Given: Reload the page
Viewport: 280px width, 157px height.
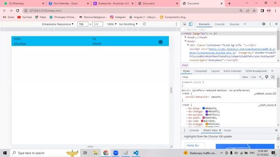Looking at the screenshot, I should 17,10.
